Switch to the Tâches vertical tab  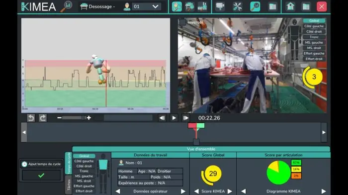[69, 185]
